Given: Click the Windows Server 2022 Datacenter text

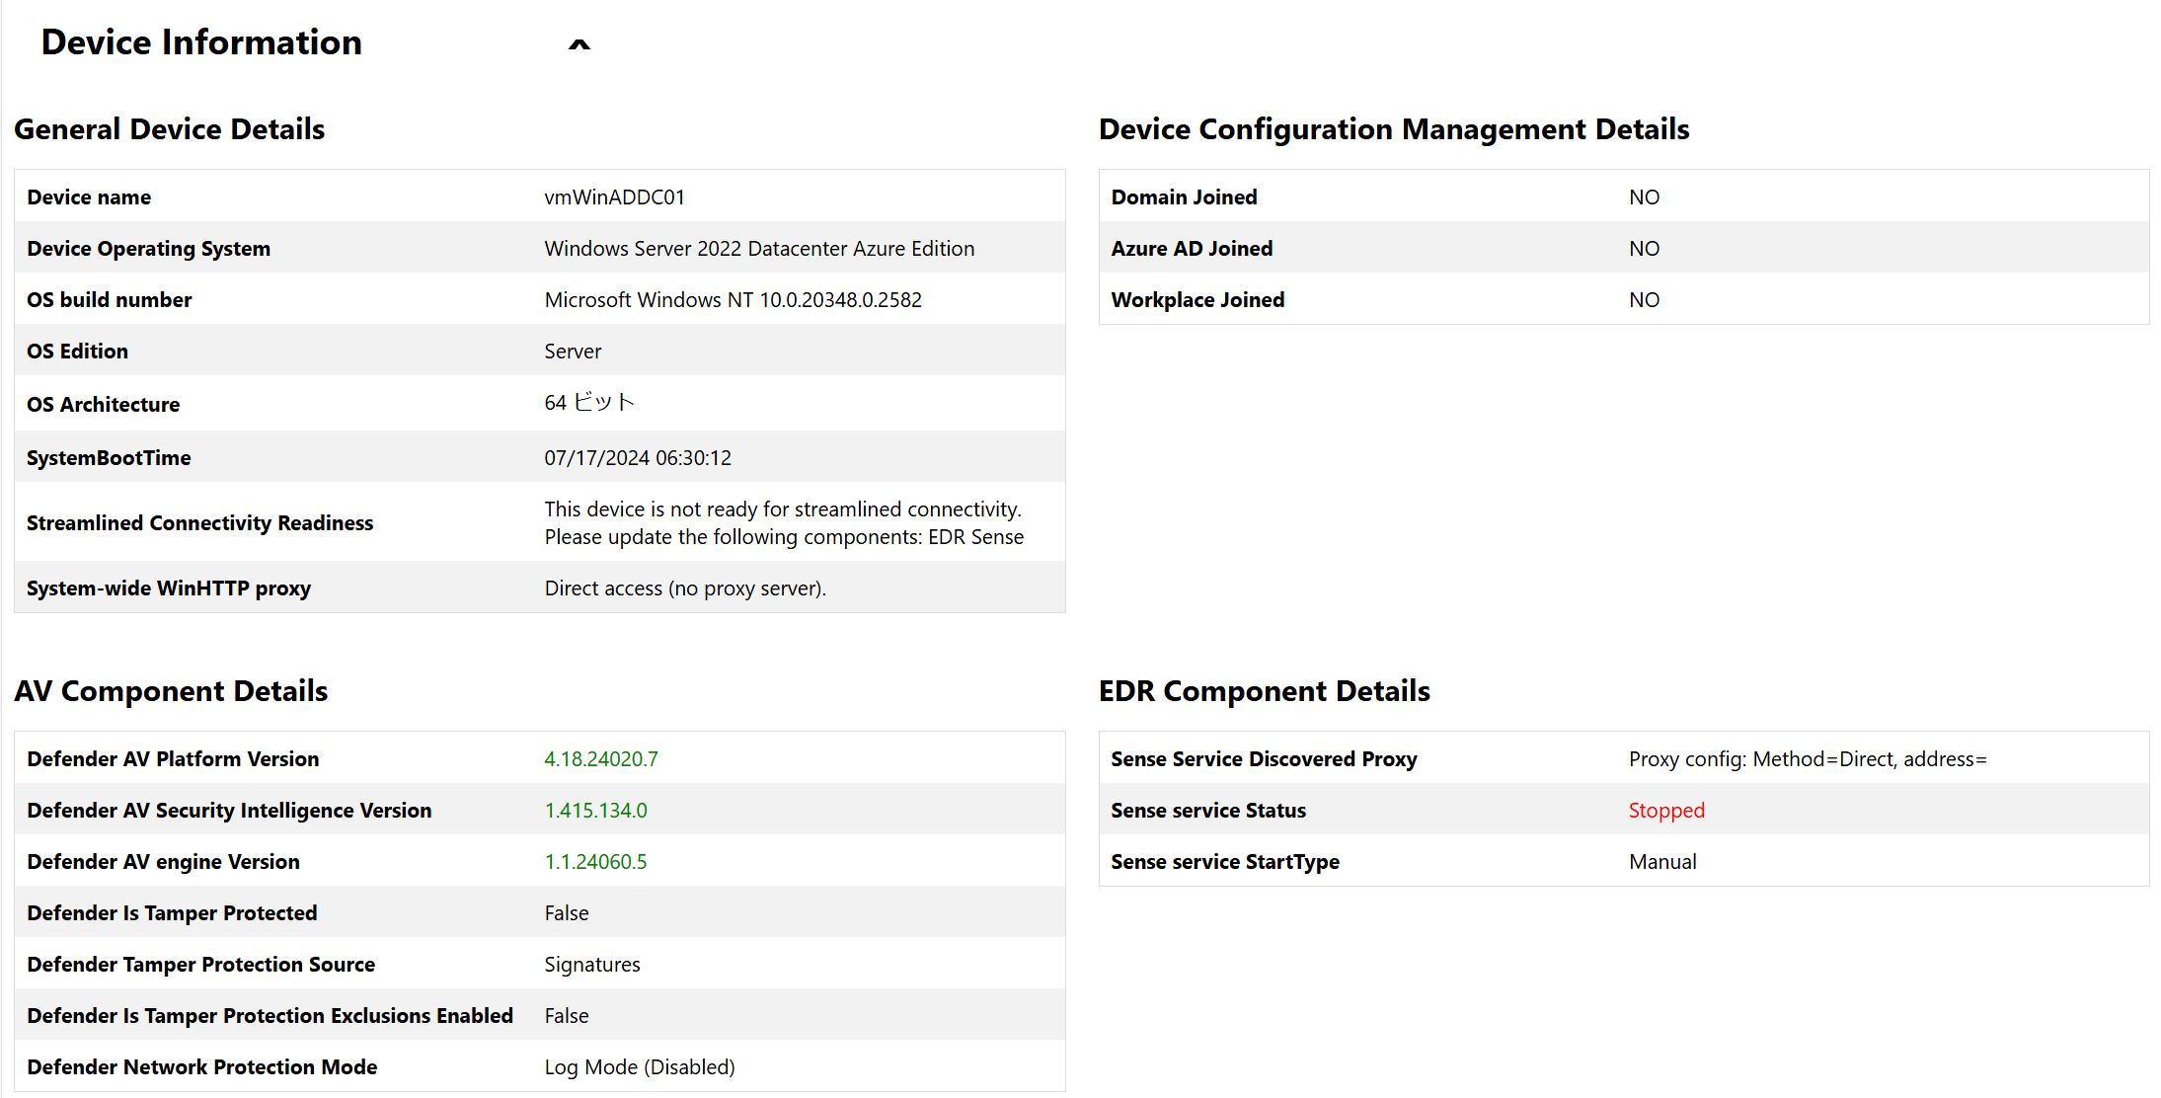Looking at the screenshot, I should [x=758, y=249].
